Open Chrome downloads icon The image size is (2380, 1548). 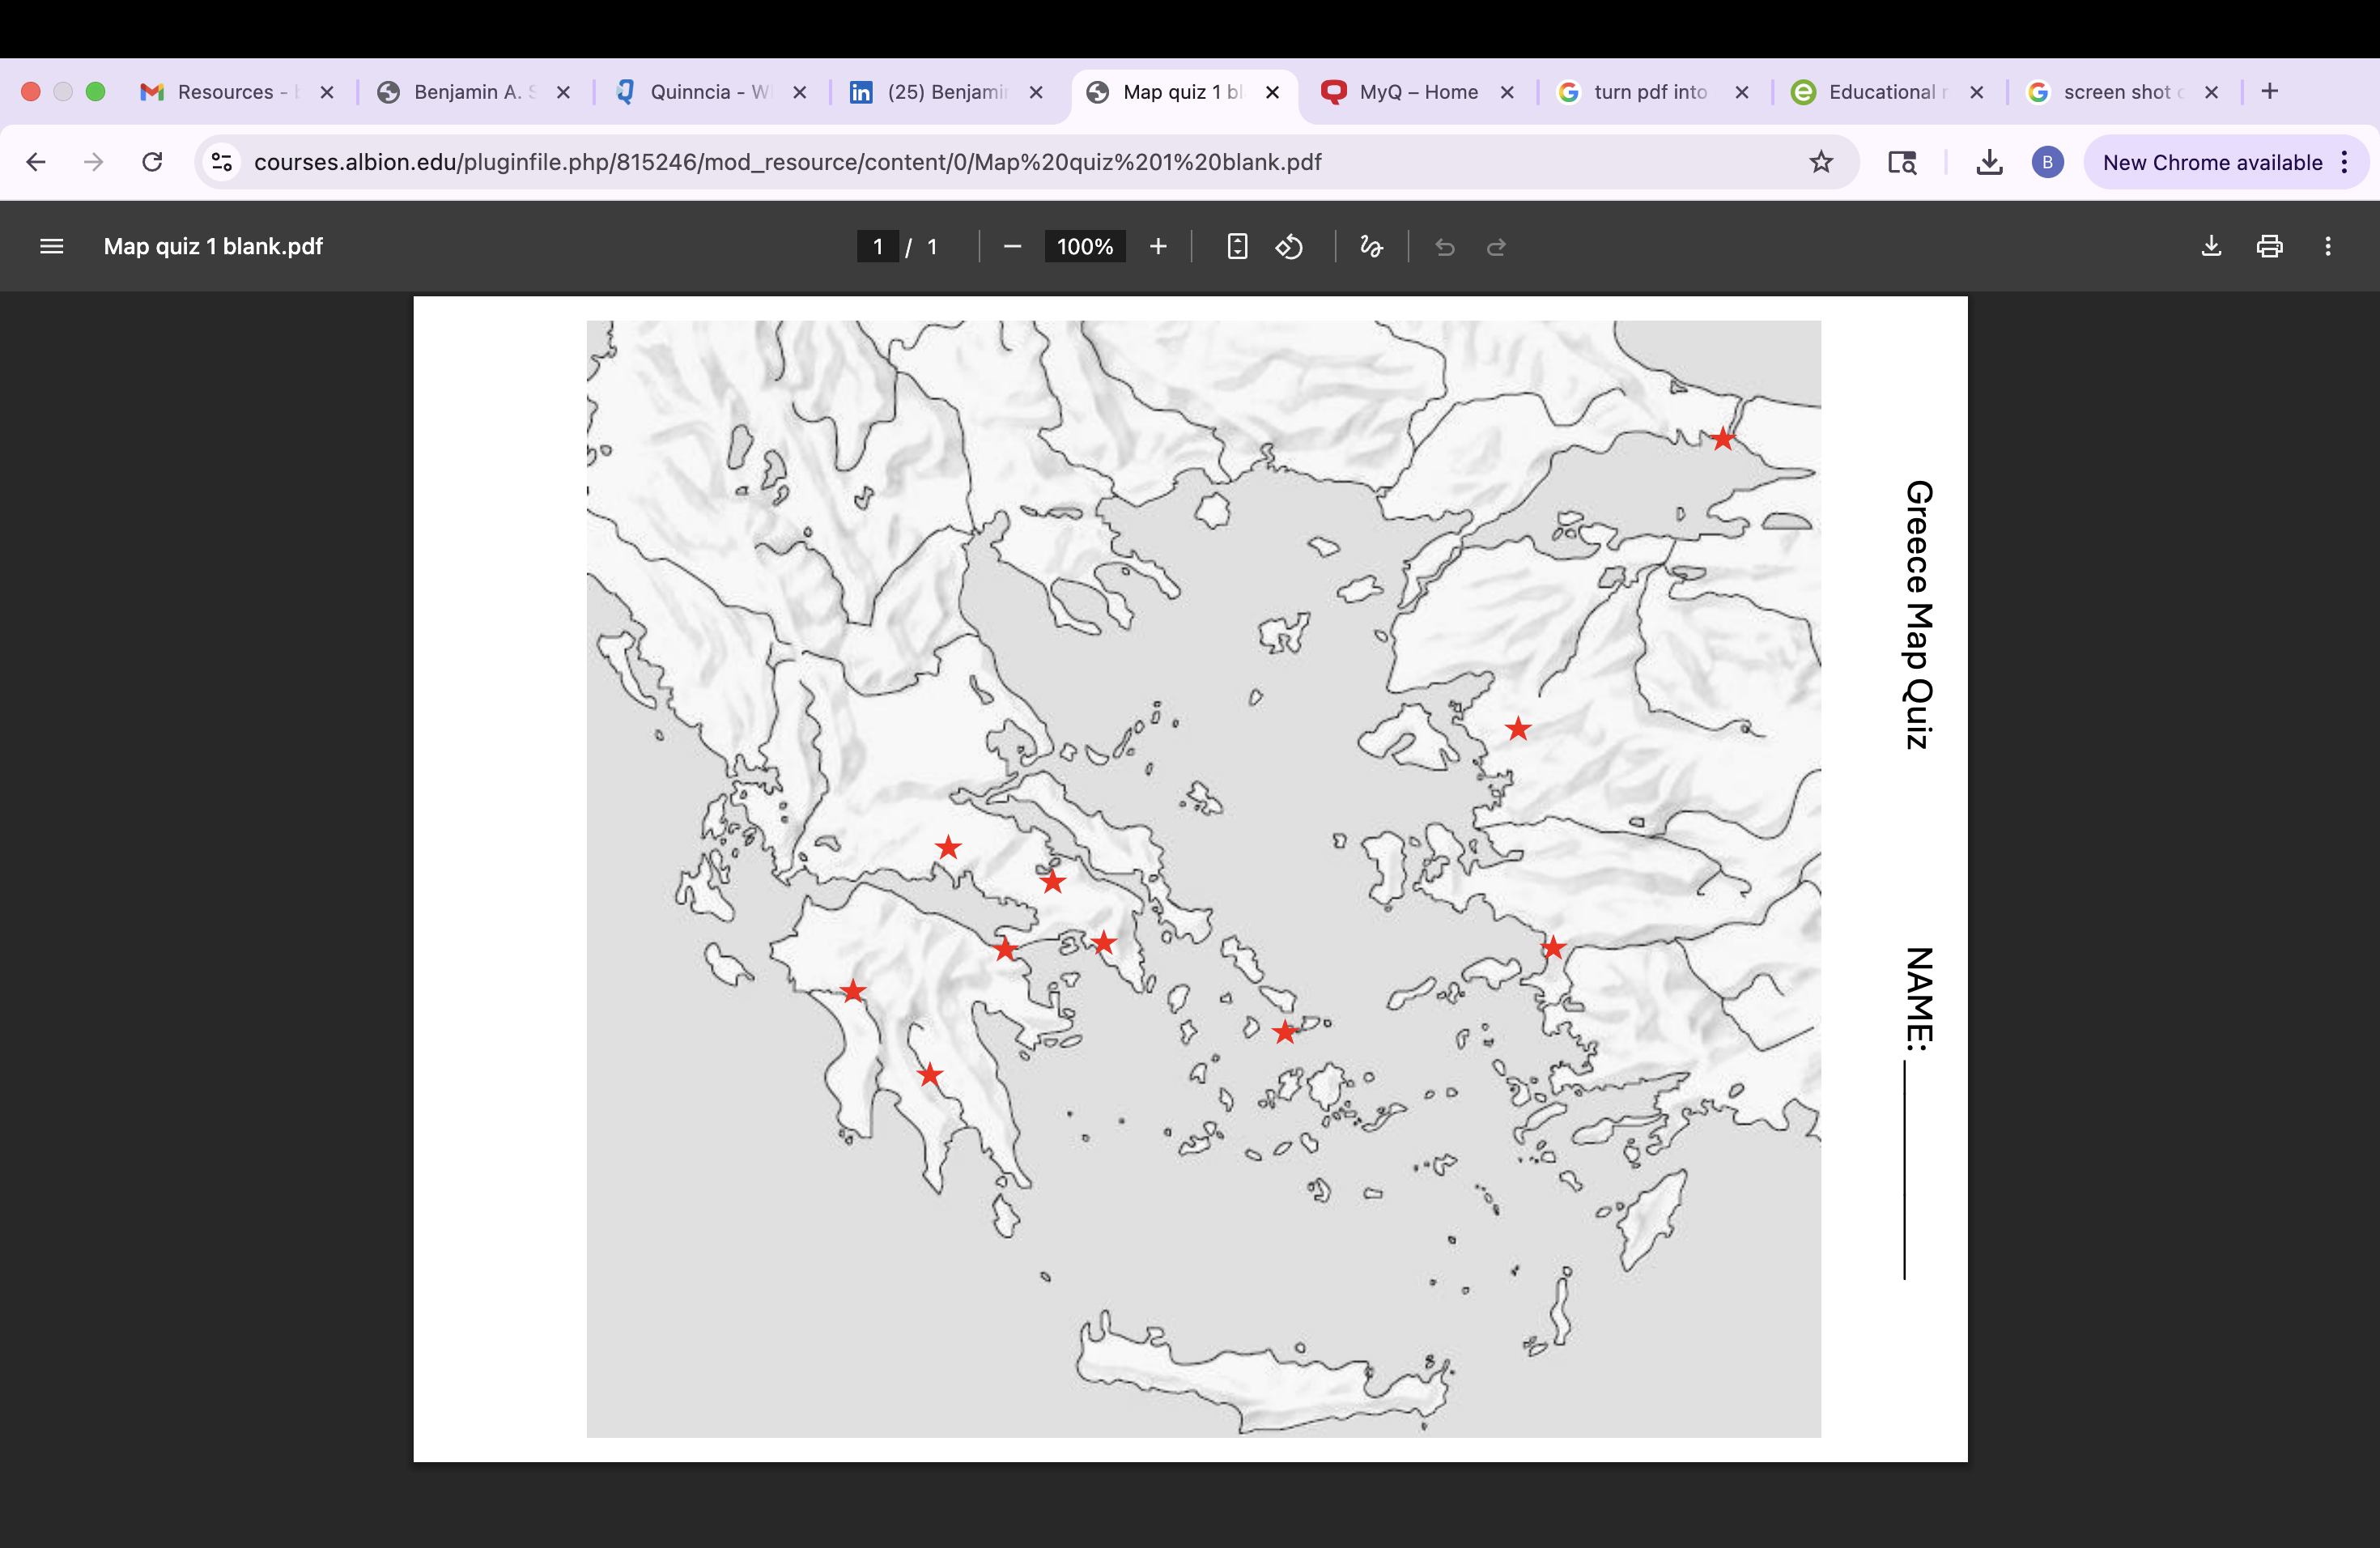[1989, 162]
